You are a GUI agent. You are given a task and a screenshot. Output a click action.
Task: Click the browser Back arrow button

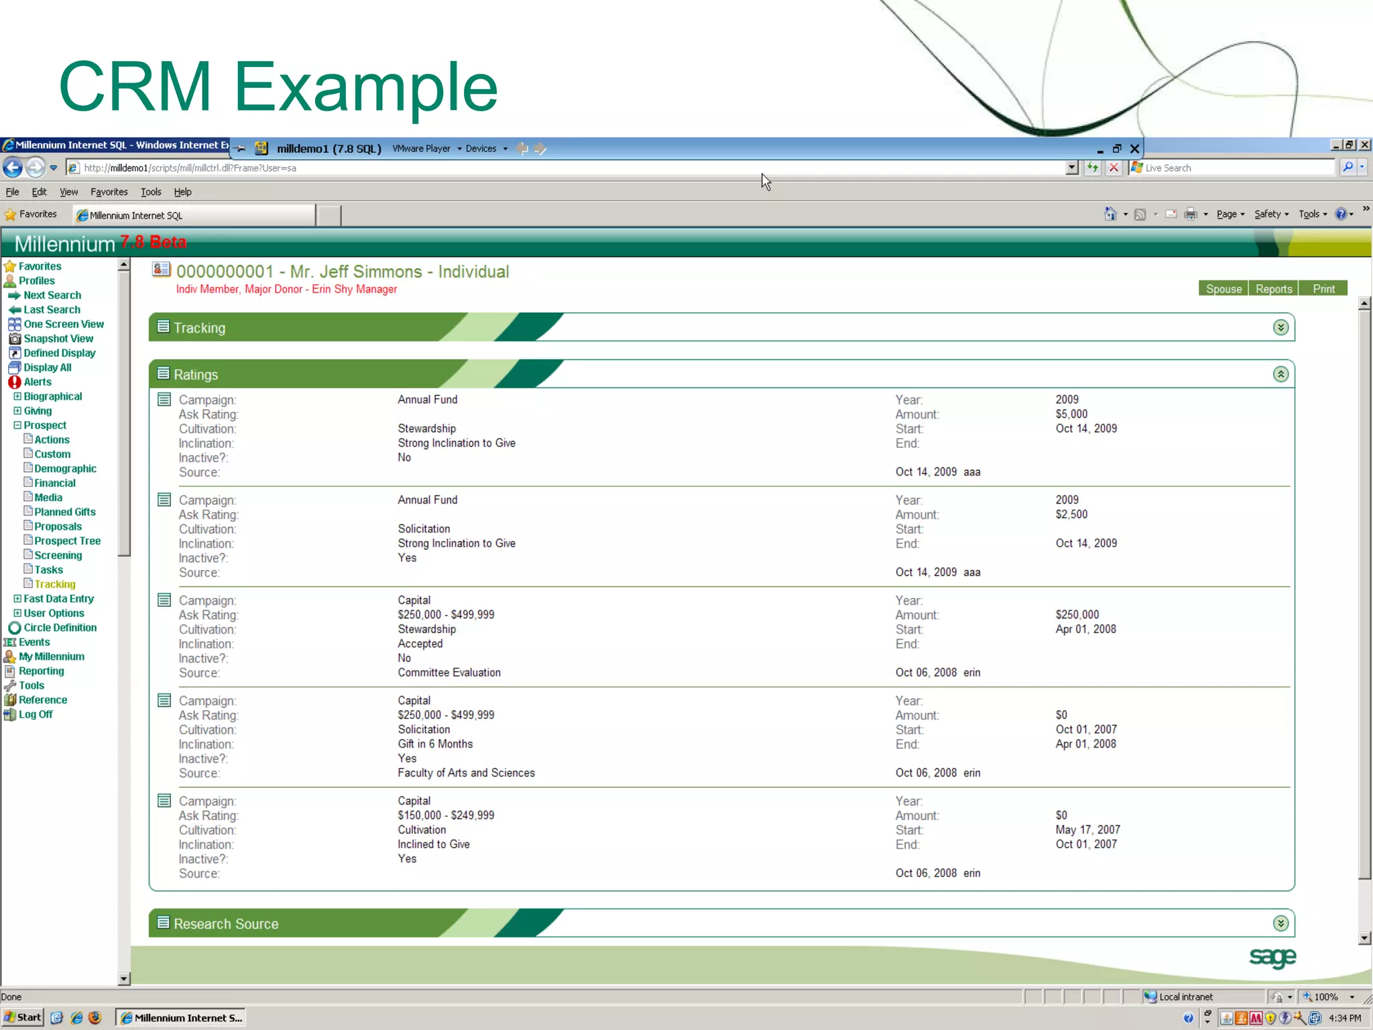(12, 168)
